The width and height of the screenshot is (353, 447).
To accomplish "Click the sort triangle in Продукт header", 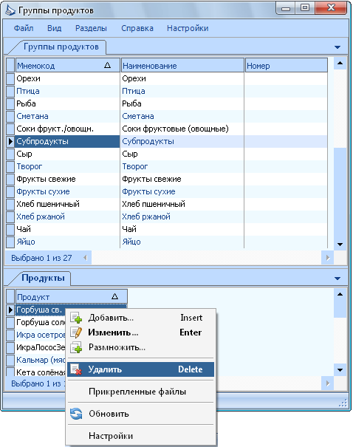I will (x=114, y=297).
